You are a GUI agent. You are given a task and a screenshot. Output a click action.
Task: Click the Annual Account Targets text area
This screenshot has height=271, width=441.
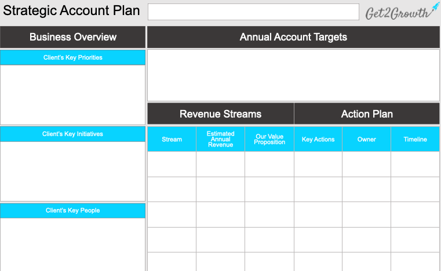point(293,75)
